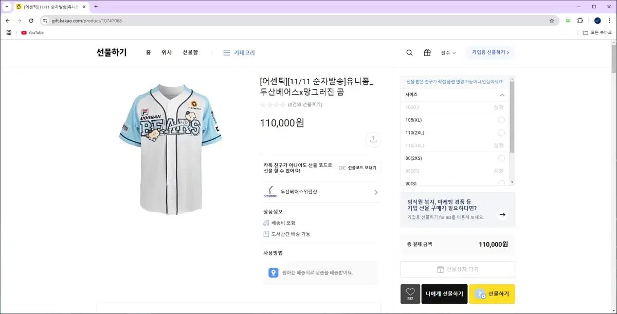This screenshot has width=617, height=314.
Task: Click the box icon beside 도서산간 배송 가능
Action: pos(266,234)
